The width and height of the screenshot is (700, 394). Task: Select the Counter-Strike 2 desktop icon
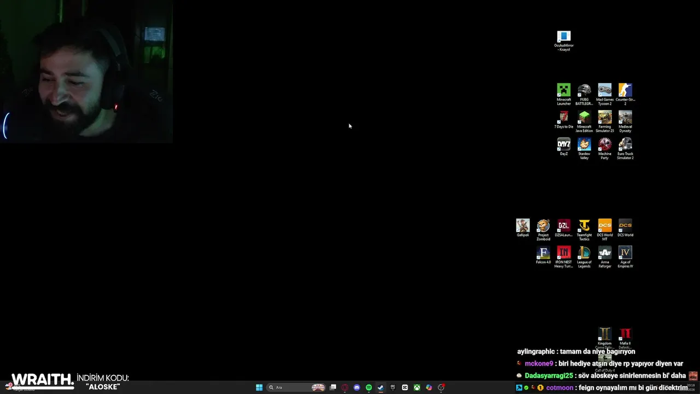(625, 94)
